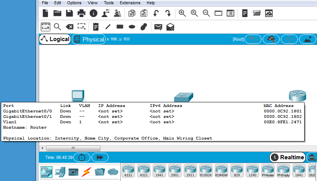
Task: Open the File menu
Action: (x=45, y=3)
